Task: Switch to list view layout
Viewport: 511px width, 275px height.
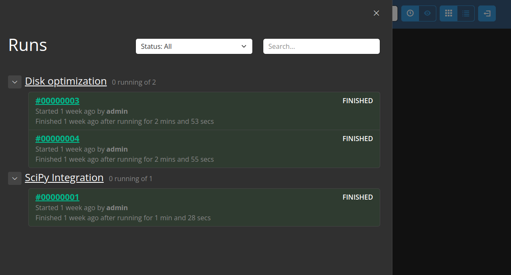Action: point(466,13)
